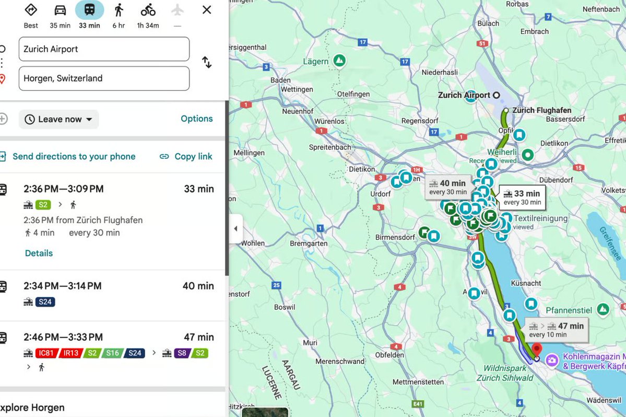
Task: Click the 33 min route callout on map
Action: [x=522, y=198]
